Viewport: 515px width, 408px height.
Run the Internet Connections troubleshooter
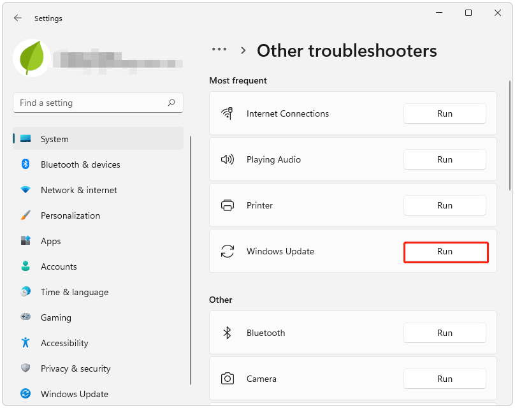(444, 113)
